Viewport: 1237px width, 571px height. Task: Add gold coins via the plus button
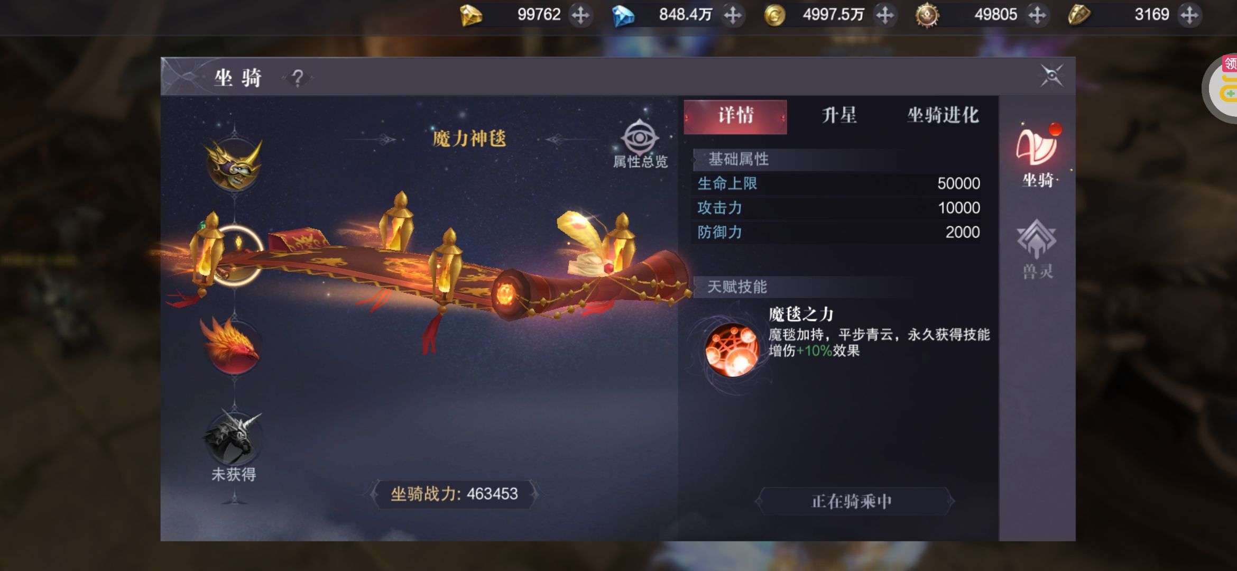click(x=884, y=15)
